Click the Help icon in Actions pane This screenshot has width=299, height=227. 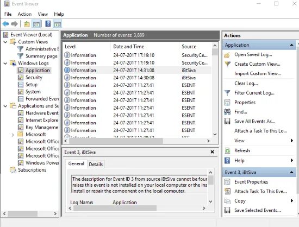[x=227, y=161]
